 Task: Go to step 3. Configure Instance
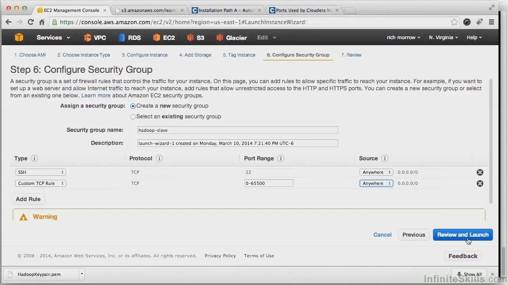tap(144, 55)
